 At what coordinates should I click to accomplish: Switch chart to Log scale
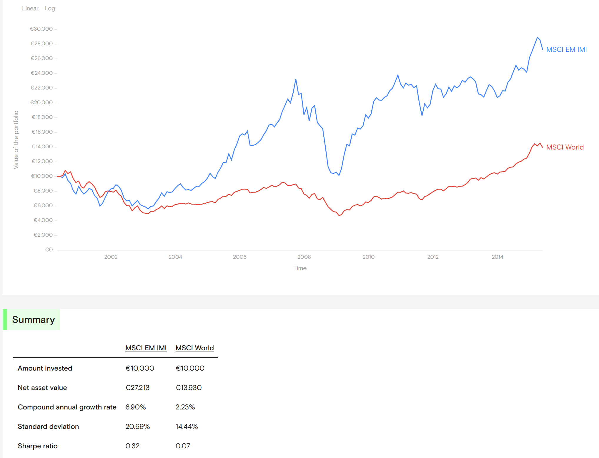click(x=50, y=9)
